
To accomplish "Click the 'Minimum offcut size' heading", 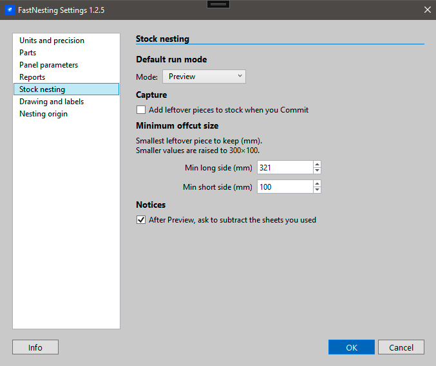I will click(177, 126).
